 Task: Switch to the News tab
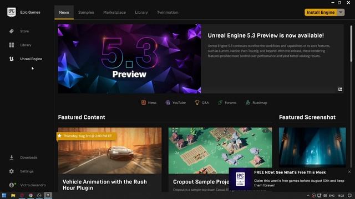point(64,12)
